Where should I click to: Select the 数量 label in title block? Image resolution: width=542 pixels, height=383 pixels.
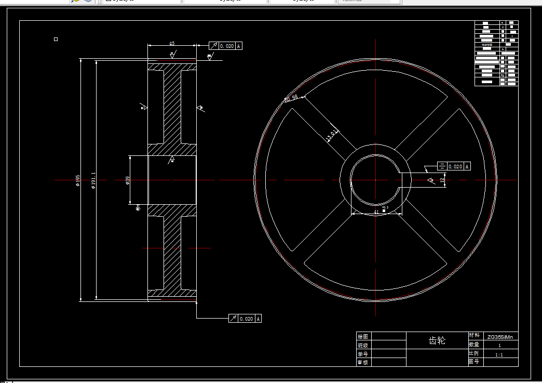pyautogui.click(x=475, y=344)
